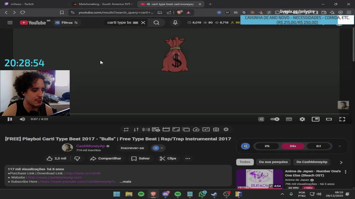Click the sparkle frame icon below player
This screenshot has width=355, height=199.
[x=206, y=129]
